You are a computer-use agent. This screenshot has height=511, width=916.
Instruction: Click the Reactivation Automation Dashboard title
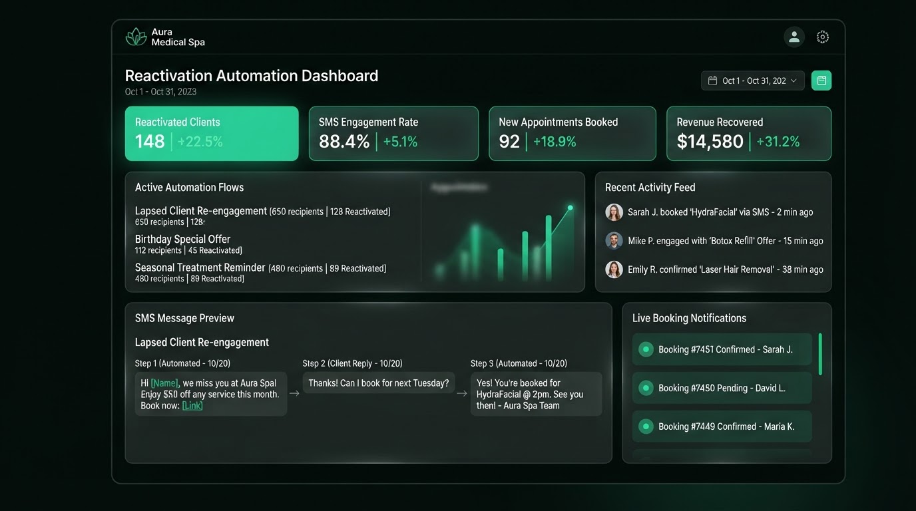pos(252,76)
